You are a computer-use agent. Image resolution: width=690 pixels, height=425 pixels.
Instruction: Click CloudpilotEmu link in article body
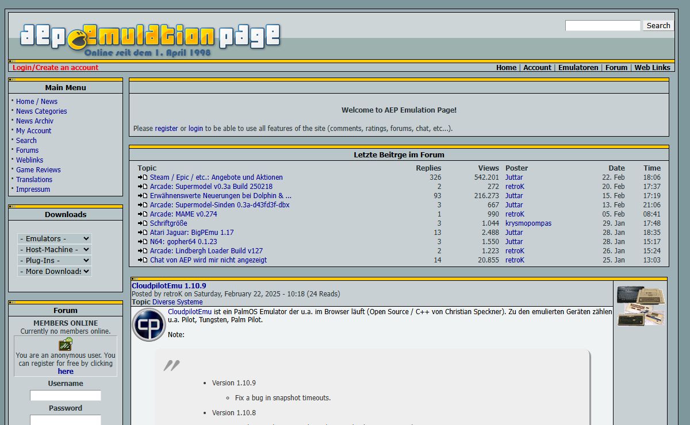click(190, 312)
